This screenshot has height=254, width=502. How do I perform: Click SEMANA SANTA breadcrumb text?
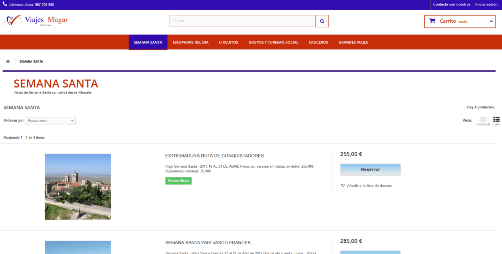click(31, 62)
